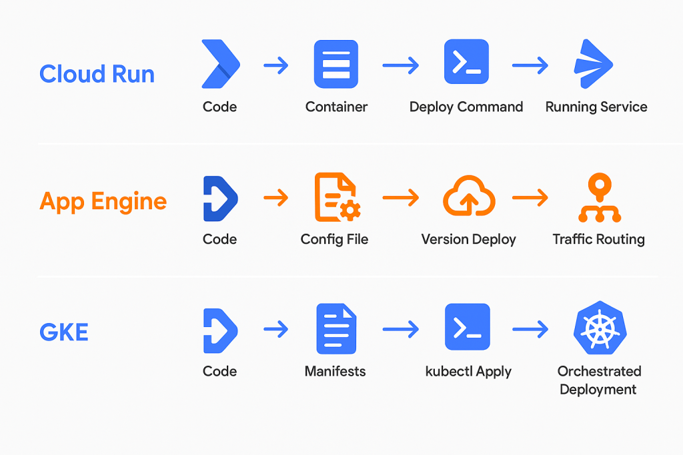683x455 pixels.
Task: Open the Kubernetes Orchestrated Deployment icon
Action: [599, 326]
